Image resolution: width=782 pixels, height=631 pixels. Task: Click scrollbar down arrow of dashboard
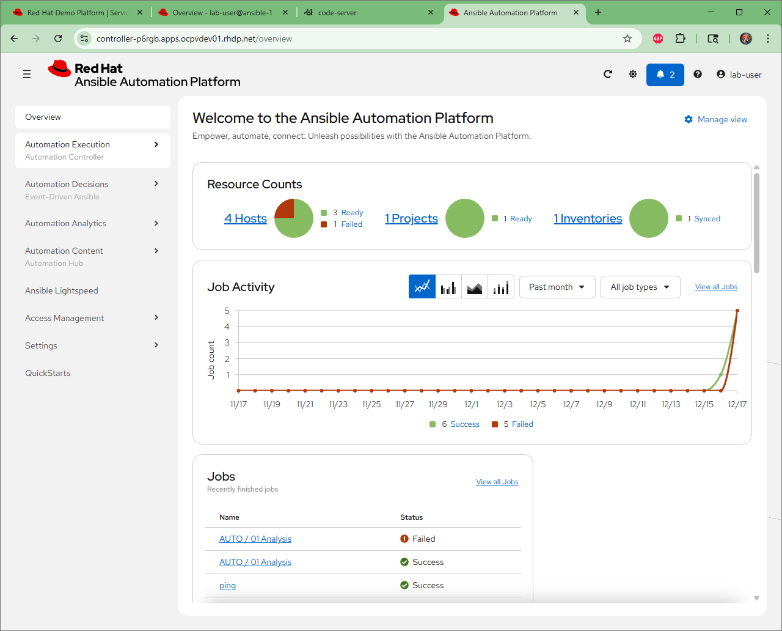pyautogui.click(x=756, y=599)
